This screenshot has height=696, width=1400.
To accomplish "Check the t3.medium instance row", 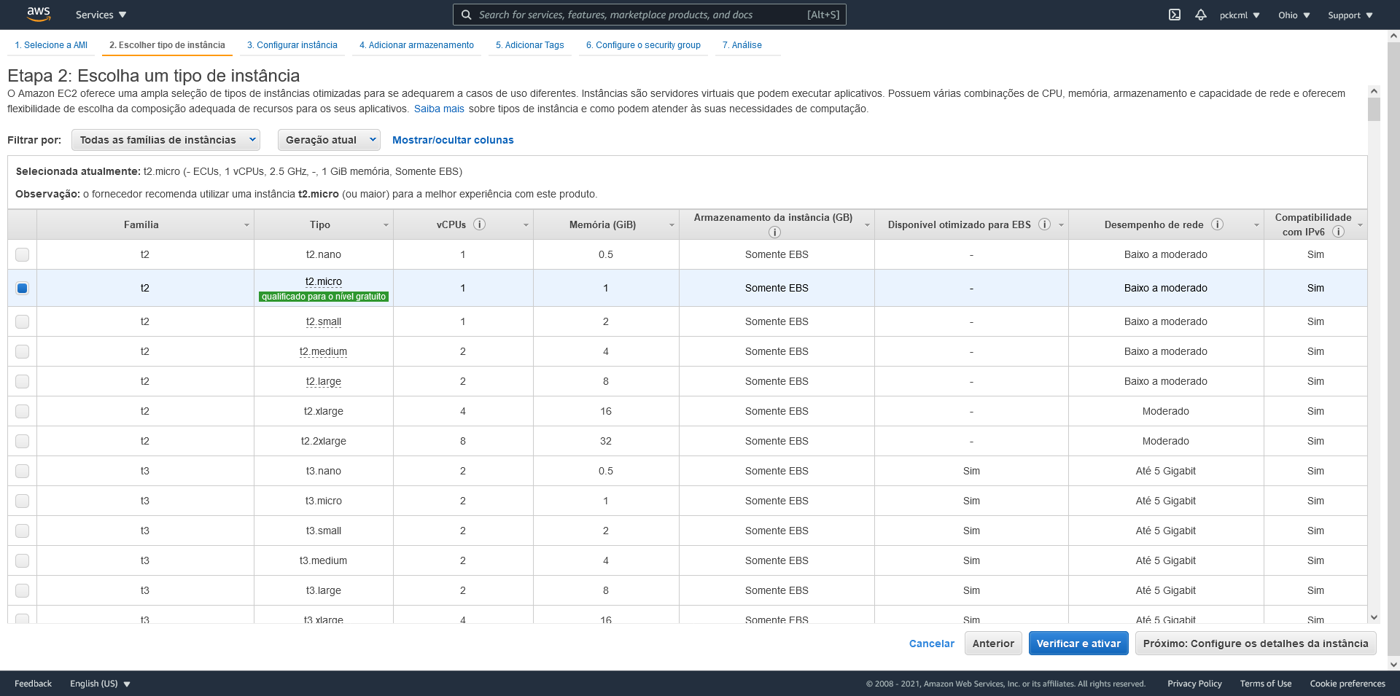I will [x=22, y=560].
